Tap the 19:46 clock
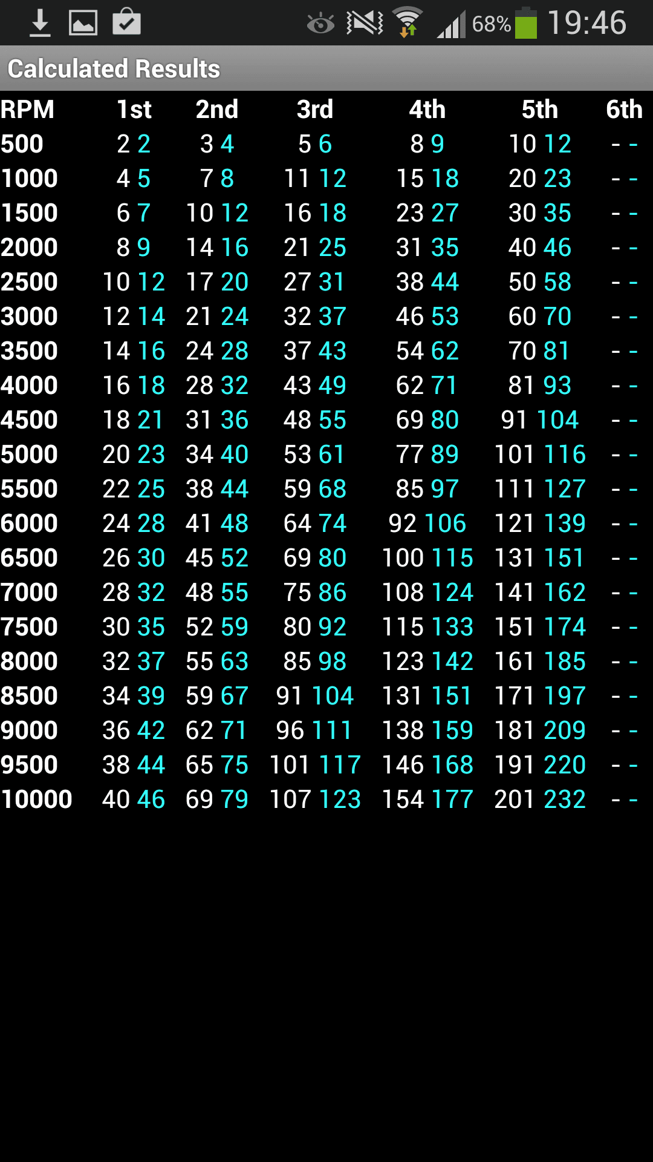This screenshot has width=653, height=1162. coord(586,23)
